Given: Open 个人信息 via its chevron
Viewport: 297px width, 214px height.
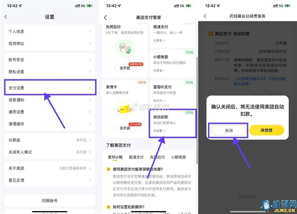Looking at the screenshot, I should 90,32.
